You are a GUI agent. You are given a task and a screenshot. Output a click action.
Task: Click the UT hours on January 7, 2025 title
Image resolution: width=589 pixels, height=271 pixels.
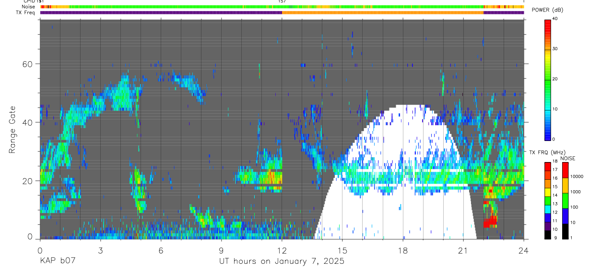pos(282,261)
